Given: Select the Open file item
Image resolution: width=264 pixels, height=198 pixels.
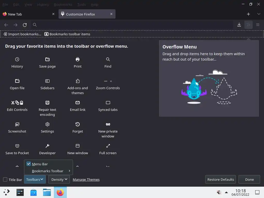Looking at the screenshot, I should coord(17,84).
